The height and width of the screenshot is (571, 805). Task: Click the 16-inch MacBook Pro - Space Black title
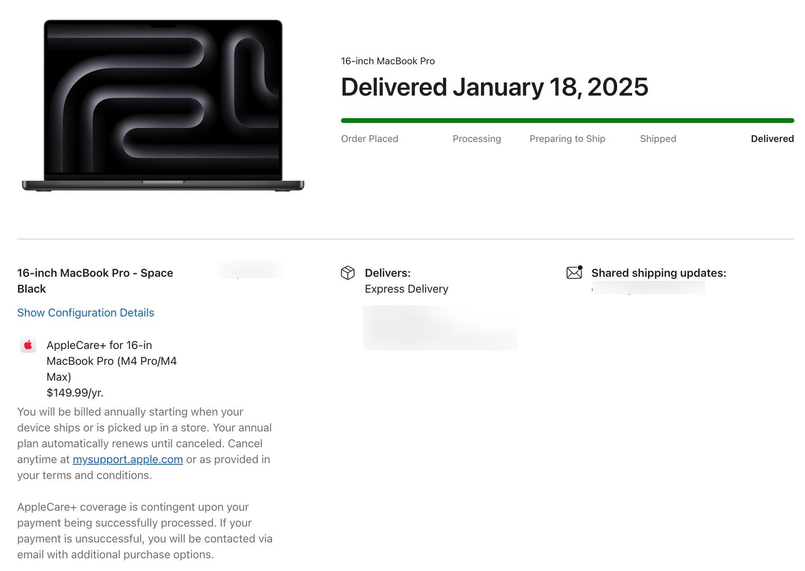pos(95,281)
